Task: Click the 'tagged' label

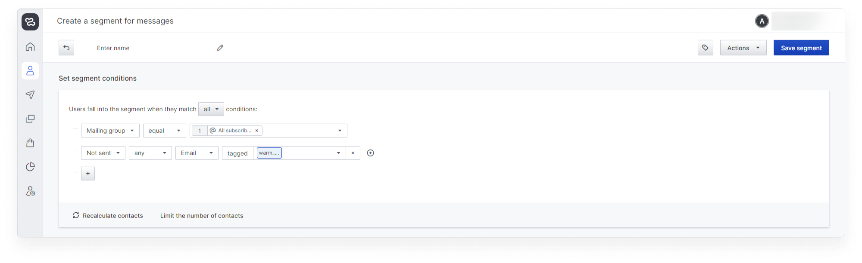Action: (237, 153)
